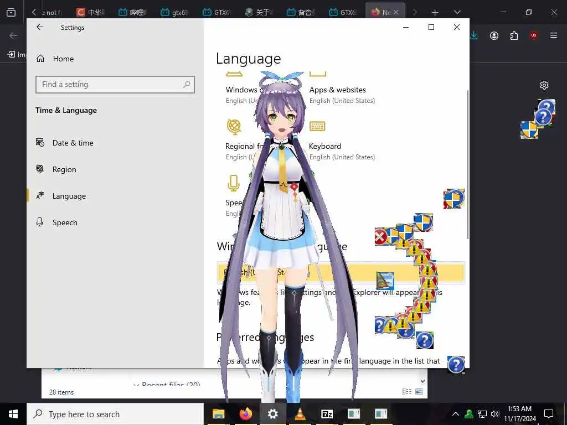Click the Settings gear on the taskbar
Viewport: 567px width, 425px height.
click(x=272, y=414)
